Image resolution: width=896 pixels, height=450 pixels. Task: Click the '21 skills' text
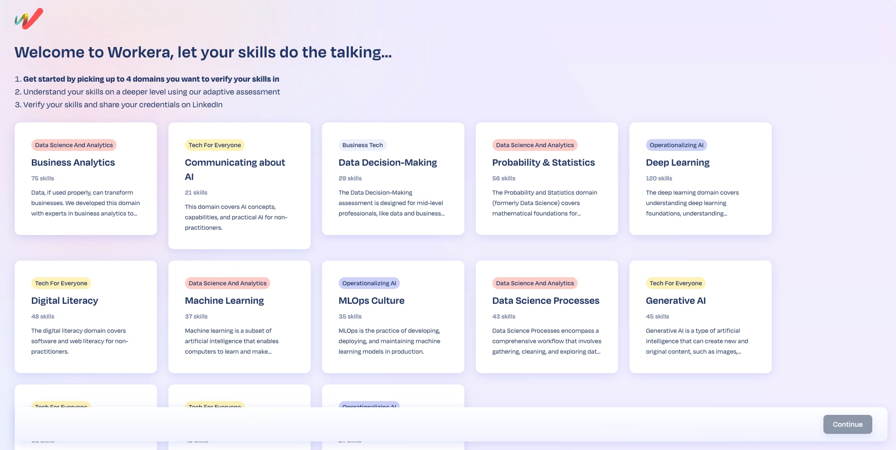196,193
